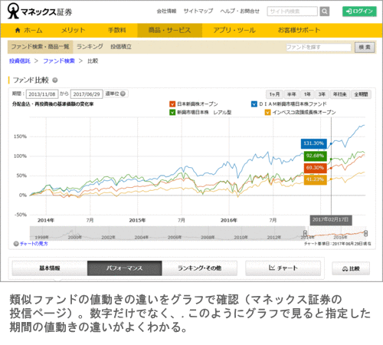Open the 手数料 menu

[117, 31]
